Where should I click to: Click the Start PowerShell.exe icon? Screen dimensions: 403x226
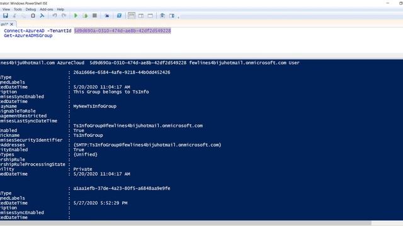coord(119,16)
